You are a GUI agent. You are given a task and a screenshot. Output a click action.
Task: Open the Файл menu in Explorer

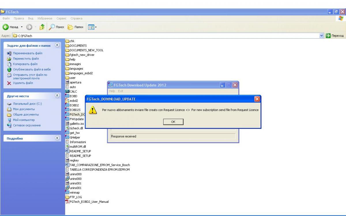(x=6, y=18)
